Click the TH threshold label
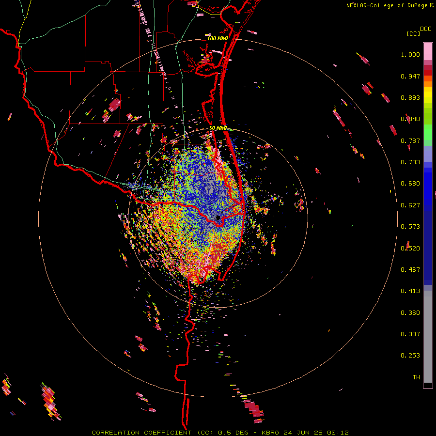Image resolution: width=436 pixels, height=436 pixels. (x=416, y=377)
